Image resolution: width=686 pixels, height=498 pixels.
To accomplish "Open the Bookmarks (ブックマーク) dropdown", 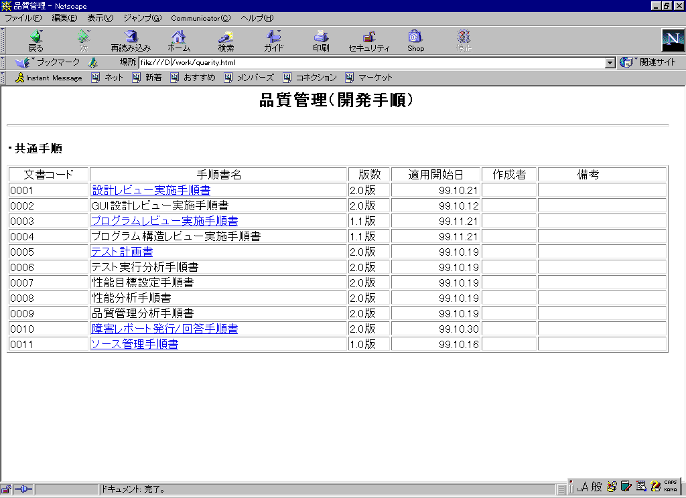I will coord(47,62).
